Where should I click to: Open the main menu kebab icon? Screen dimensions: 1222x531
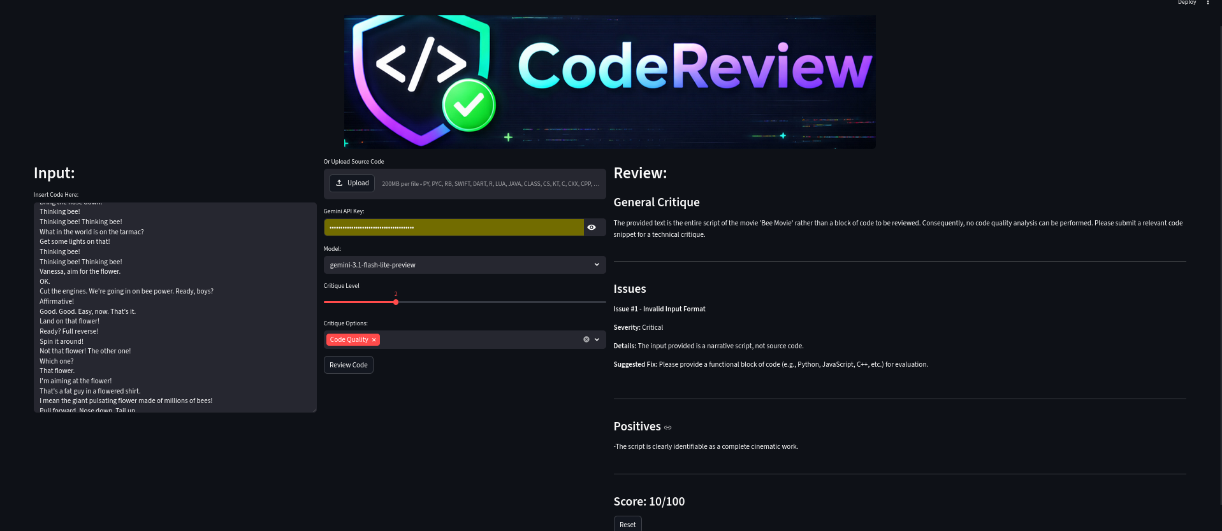tap(1207, 3)
